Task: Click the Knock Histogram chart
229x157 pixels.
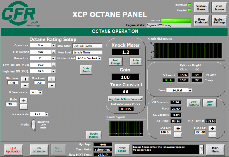Action: click(x=188, y=50)
